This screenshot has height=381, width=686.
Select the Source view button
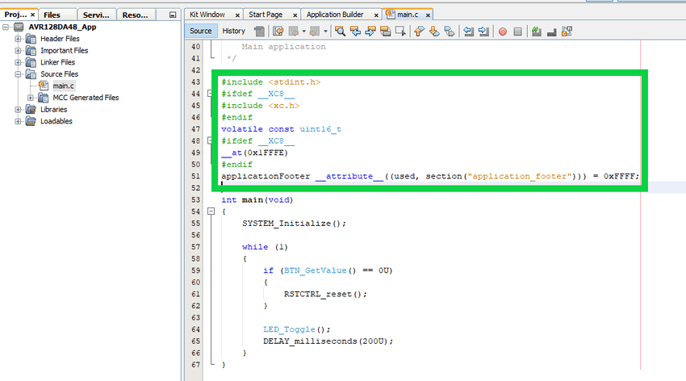(x=200, y=31)
